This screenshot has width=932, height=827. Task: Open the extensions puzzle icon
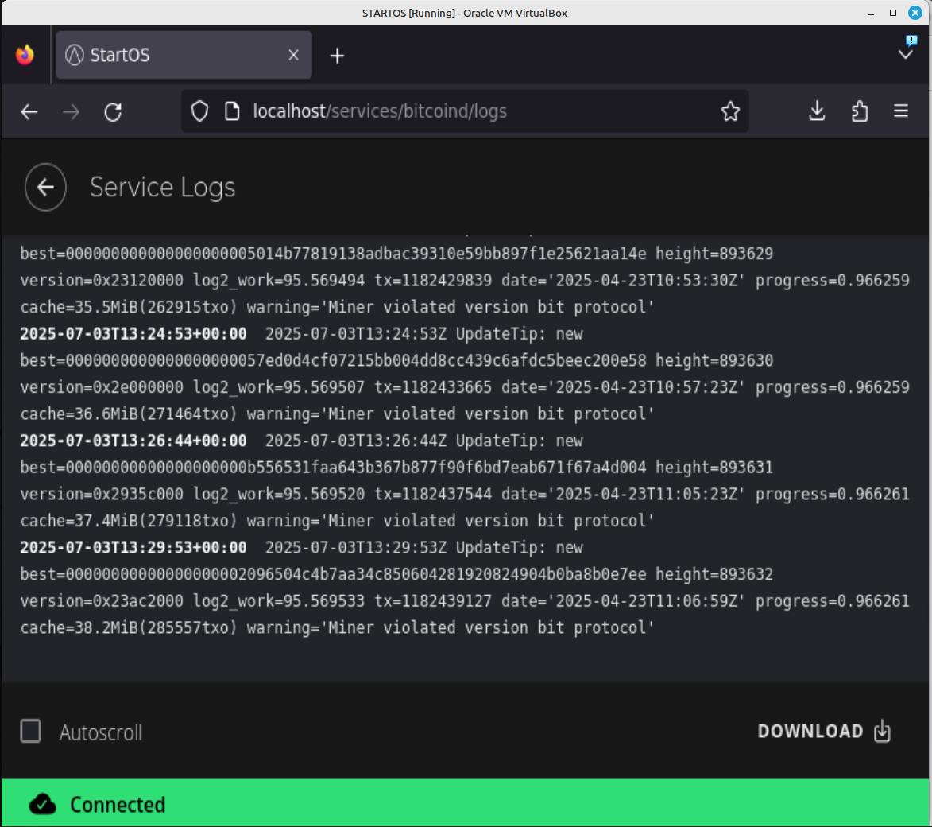(x=860, y=111)
